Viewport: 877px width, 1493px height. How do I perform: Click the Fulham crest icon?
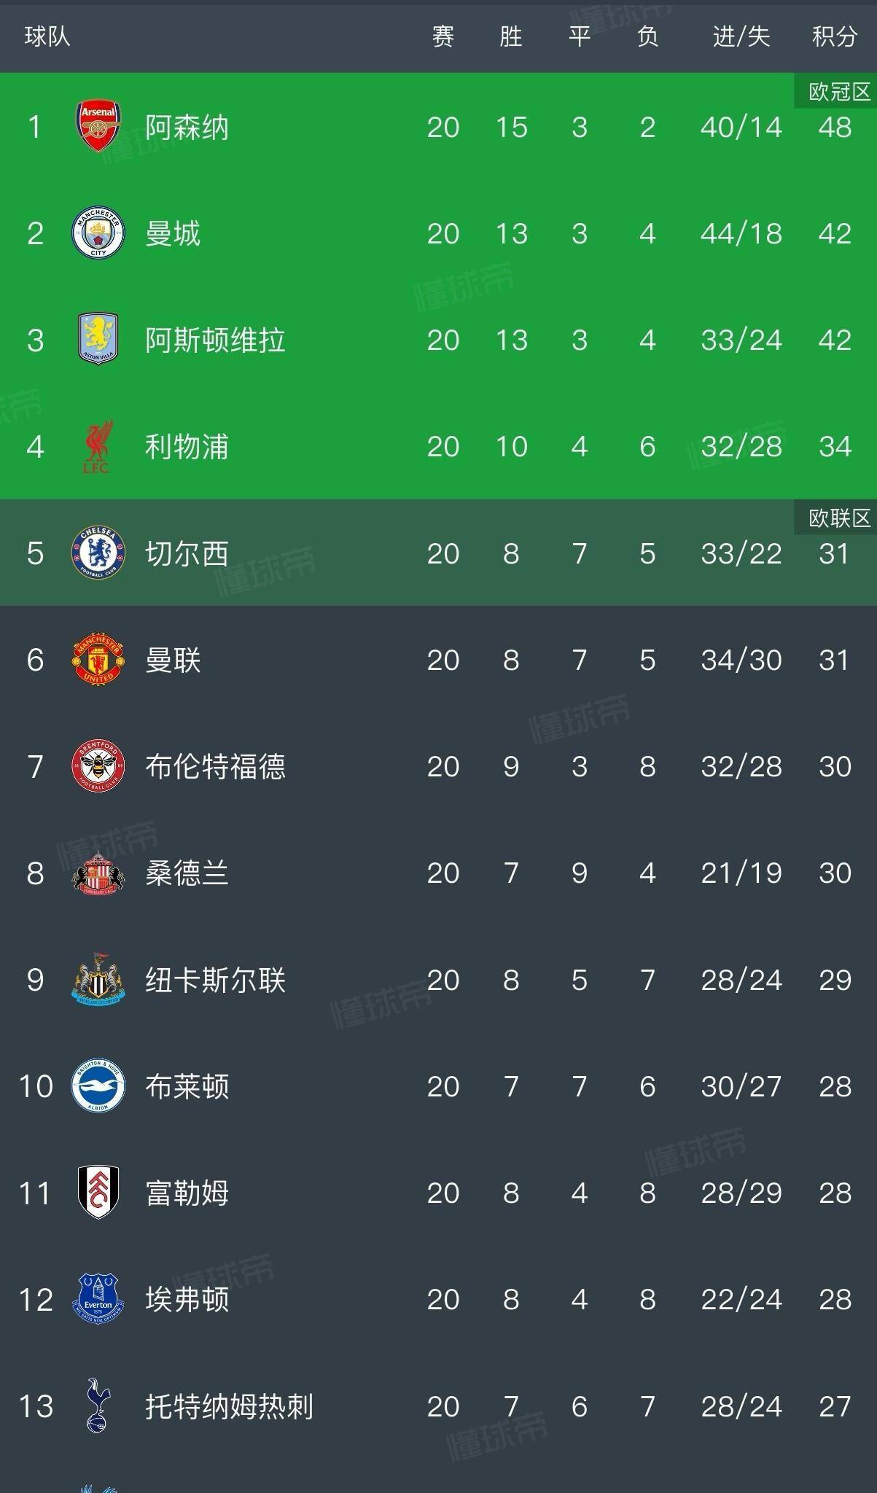tap(98, 1193)
